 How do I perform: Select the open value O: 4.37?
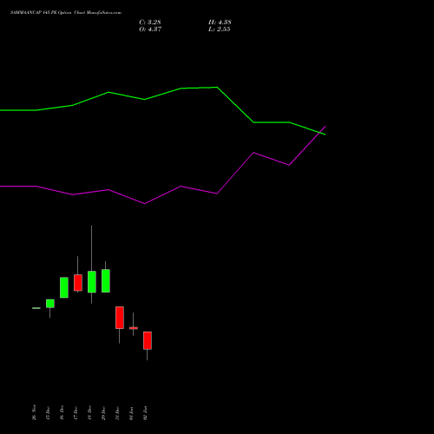coord(150,30)
